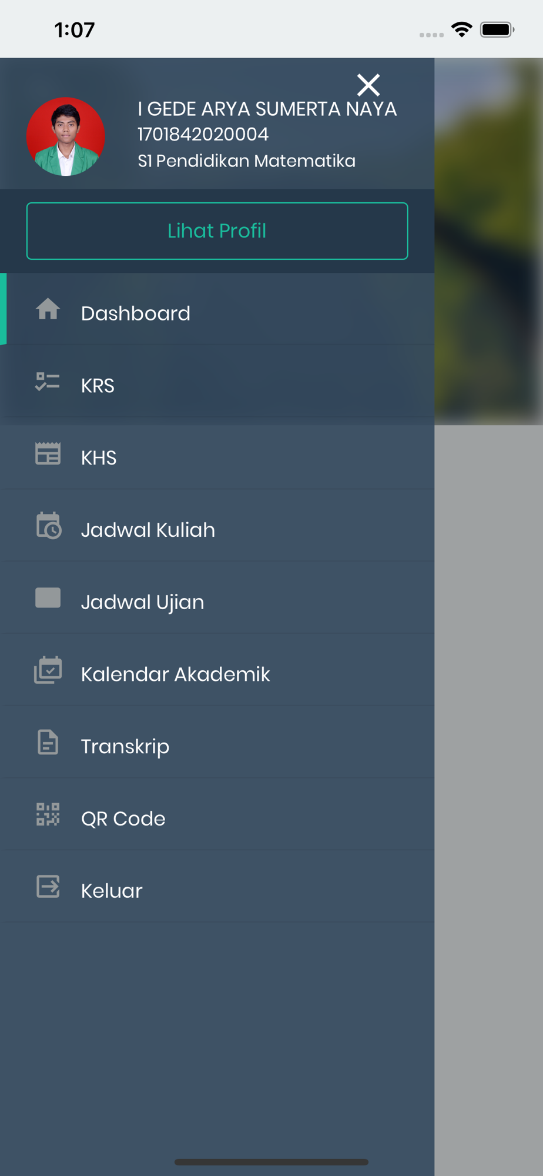This screenshot has height=1176, width=543.
Task: Open the Transkrip menu label
Action: [125, 747]
